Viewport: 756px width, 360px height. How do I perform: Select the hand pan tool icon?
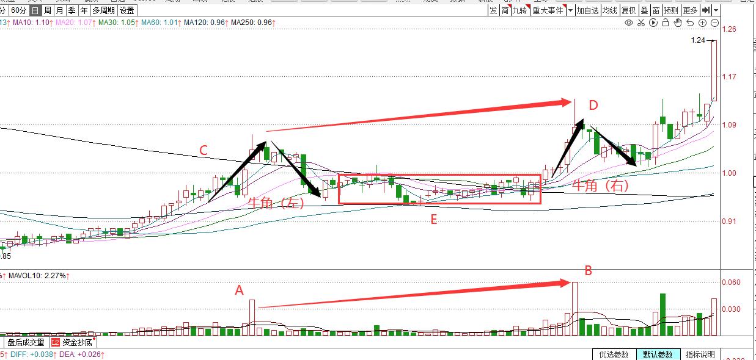[x=678, y=23]
